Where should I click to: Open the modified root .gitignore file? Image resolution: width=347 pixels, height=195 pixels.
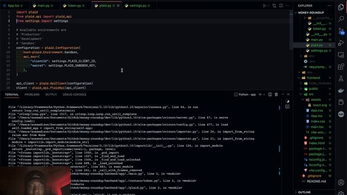pyautogui.click(x=314, y=176)
